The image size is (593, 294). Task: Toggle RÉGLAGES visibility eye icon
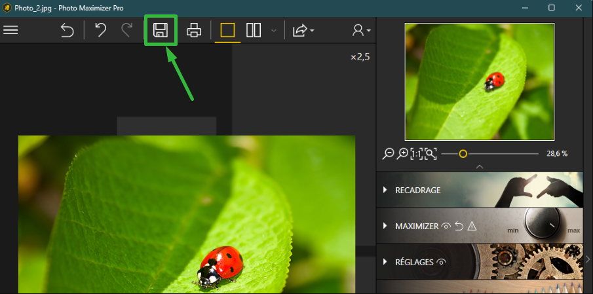pos(442,261)
